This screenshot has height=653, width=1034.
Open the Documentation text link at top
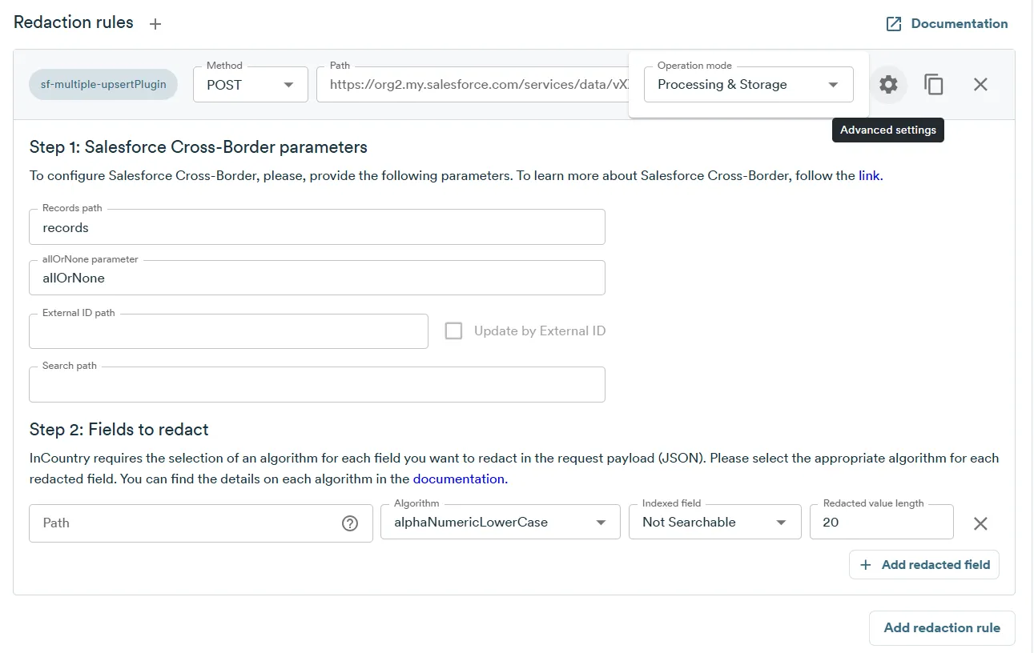tap(960, 24)
